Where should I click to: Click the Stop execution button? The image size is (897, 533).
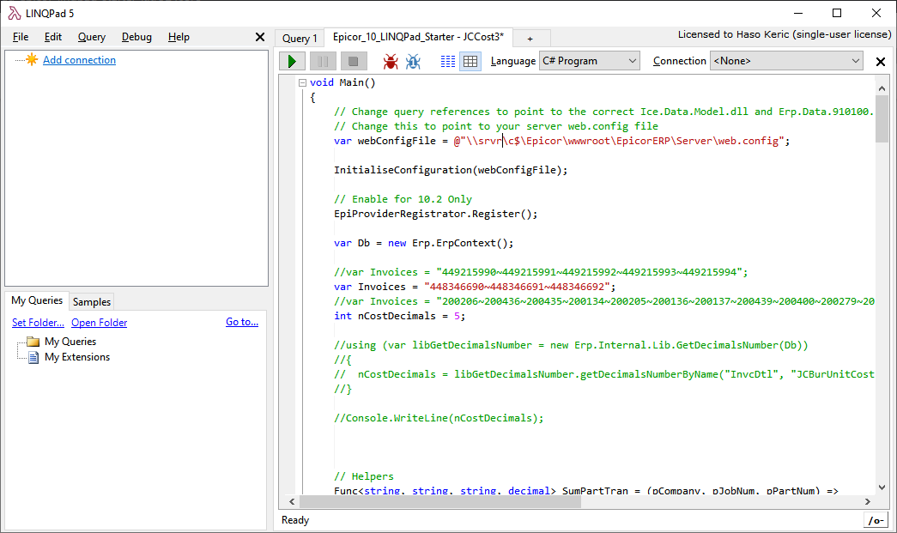354,61
